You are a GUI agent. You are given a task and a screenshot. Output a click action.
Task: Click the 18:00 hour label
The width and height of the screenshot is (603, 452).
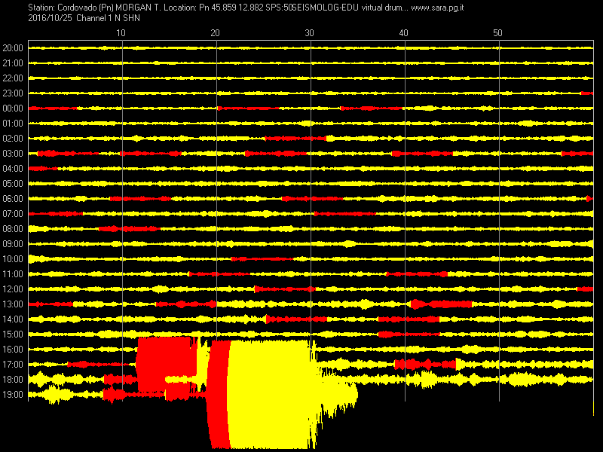pos(13,380)
